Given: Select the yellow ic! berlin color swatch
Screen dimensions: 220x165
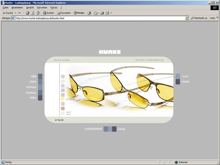Looking at the screenshot, I should click(x=63, y=99).
